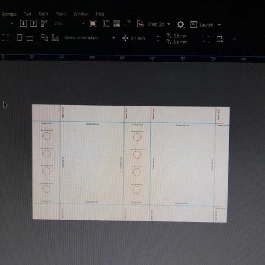Click the Export icon in the toolbar
This screenshot has height=265, width=265.
pos(34,24)
